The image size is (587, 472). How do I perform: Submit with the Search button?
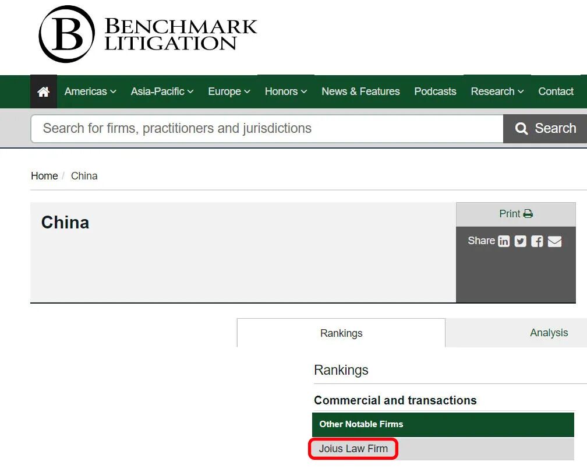[545, 128]
